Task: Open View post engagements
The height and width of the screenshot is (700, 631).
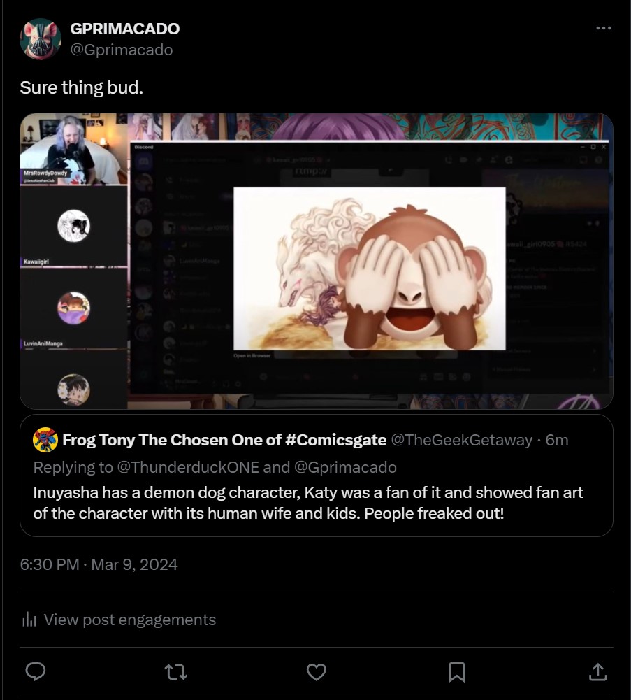Action: (x=129, y=620)
